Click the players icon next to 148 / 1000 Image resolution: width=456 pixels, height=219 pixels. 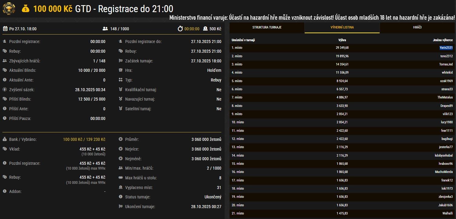click(x=105, y=29)
